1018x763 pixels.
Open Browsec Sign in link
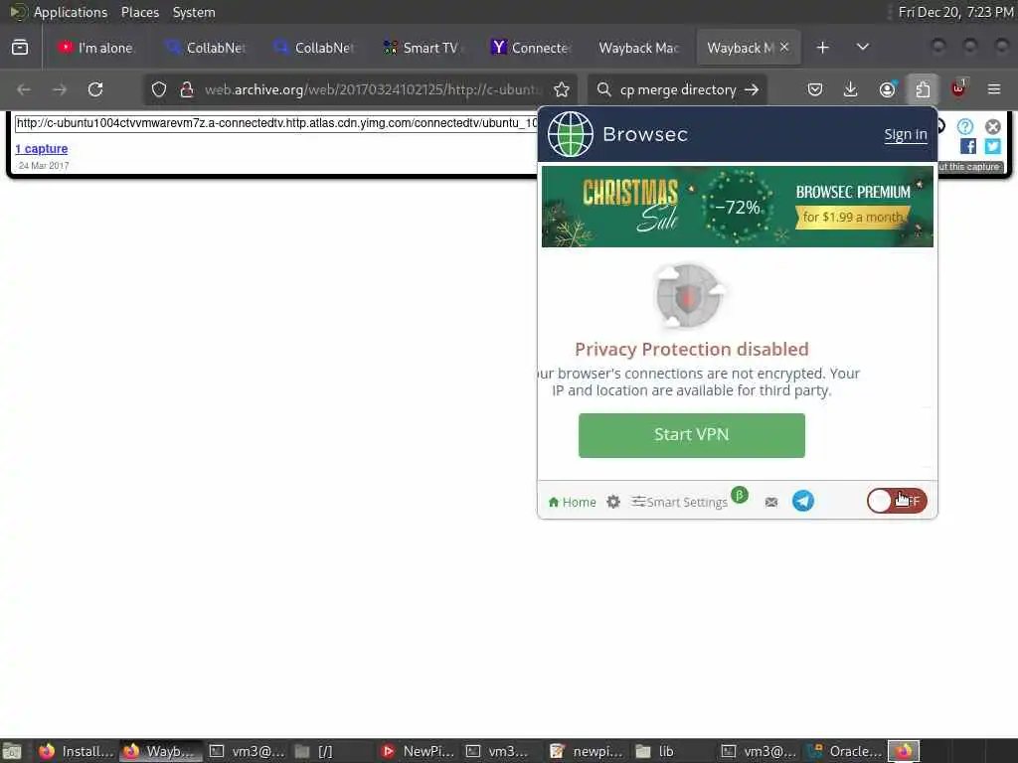point(905,134)
